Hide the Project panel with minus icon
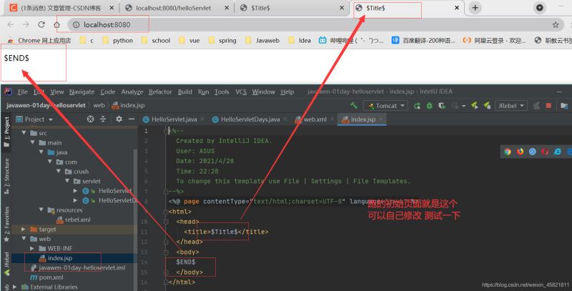Image resolution: width=572 pixels, height=291 pixels. [132, 119]
